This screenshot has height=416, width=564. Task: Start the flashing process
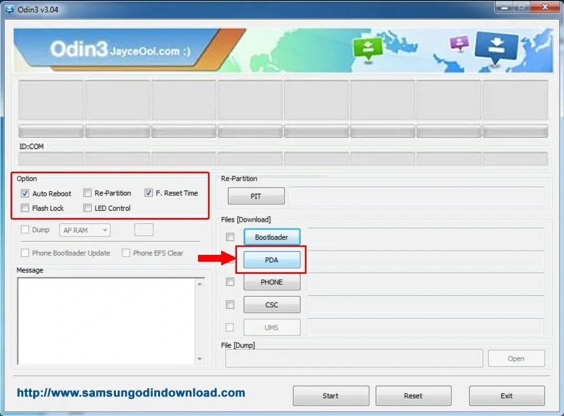coord(331,396)
